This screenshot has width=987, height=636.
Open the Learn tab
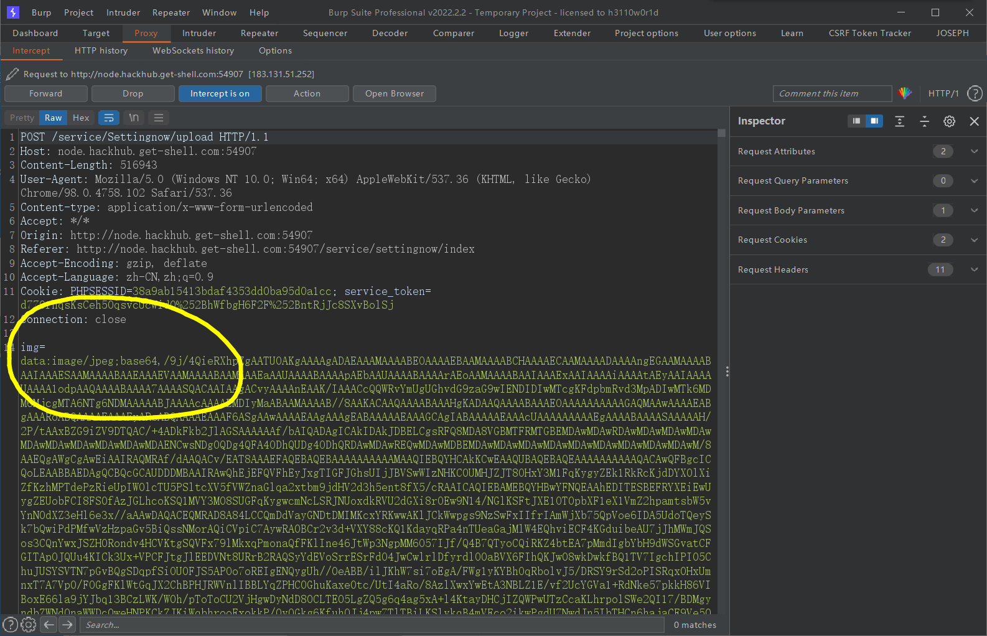point(792,33)
